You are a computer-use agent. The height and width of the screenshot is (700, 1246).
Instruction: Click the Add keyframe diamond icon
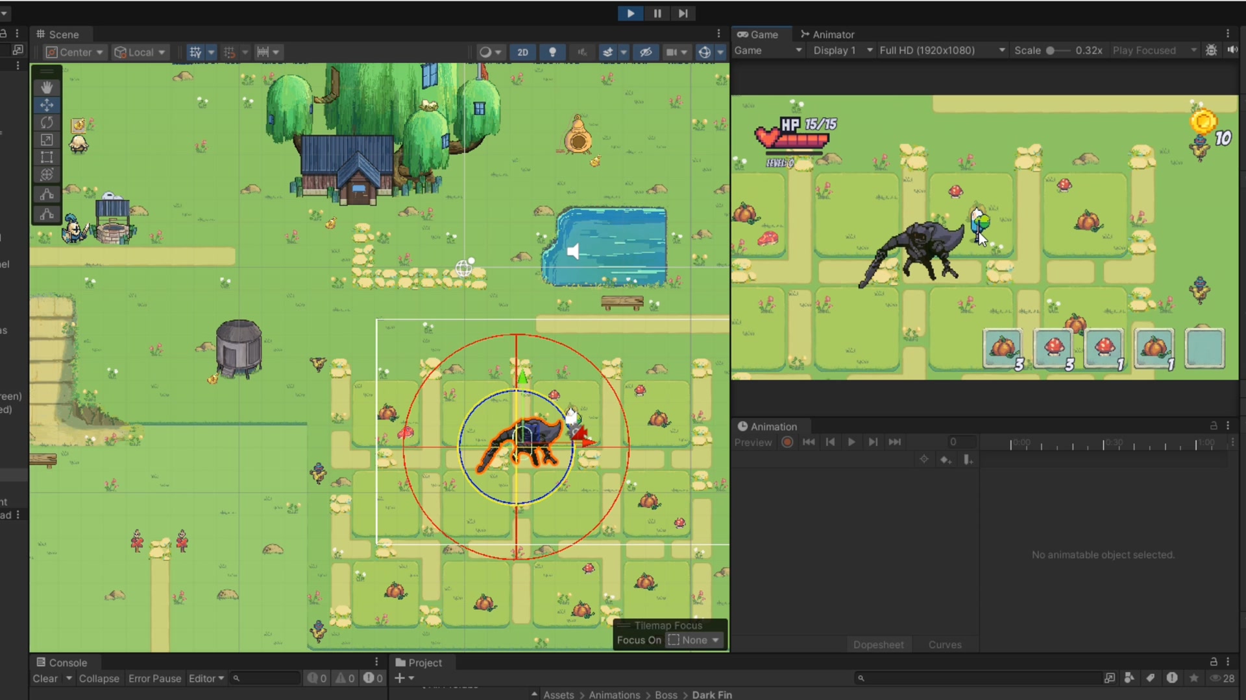946,460
